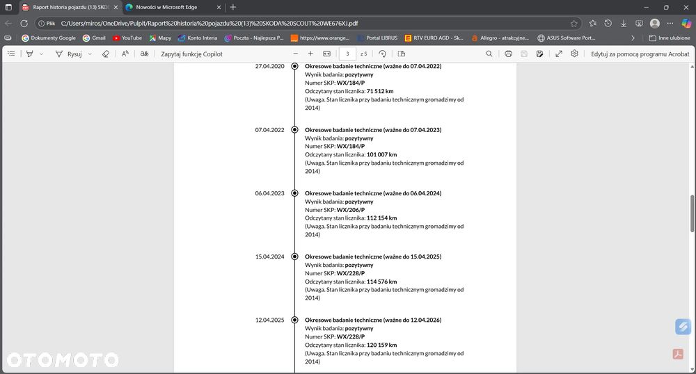
Task: Click the vertical scrollbar thumb
Action: (692, 213)
